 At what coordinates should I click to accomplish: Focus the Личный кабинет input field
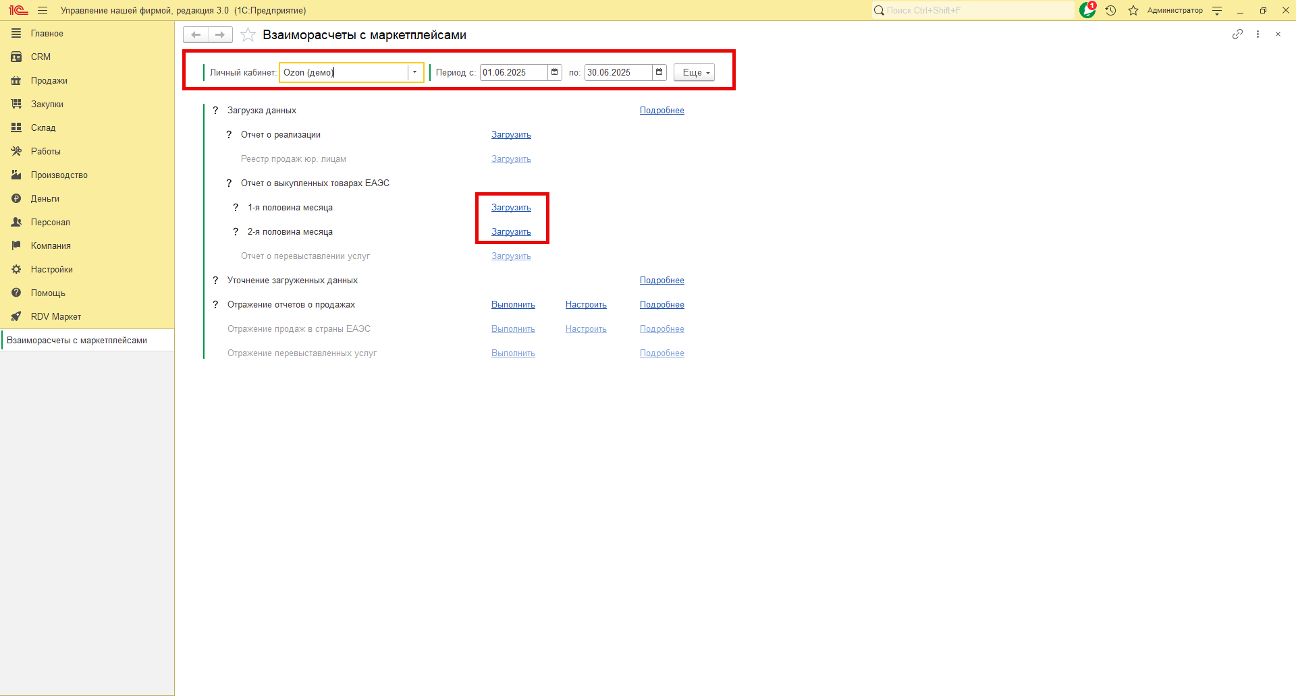click(x=344, y=72)
